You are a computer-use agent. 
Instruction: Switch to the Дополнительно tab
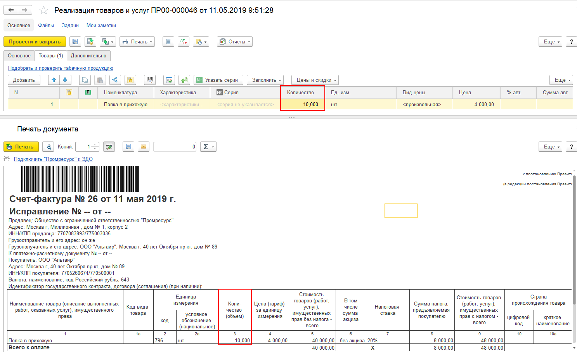tap(88, 55)
